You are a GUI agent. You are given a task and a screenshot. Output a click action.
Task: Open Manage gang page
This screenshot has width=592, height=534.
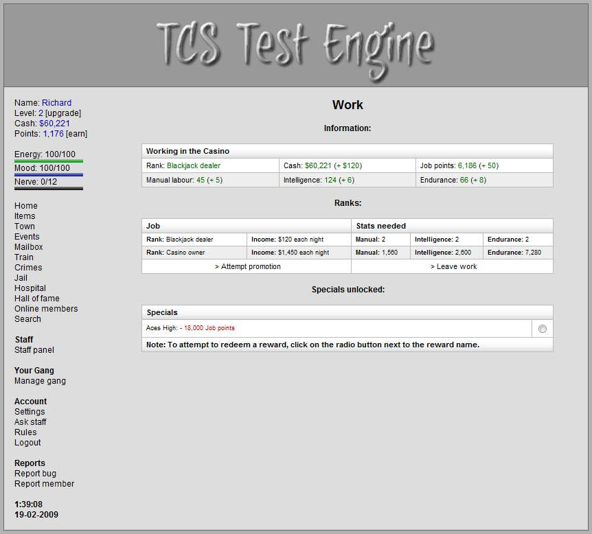tap(41, 381)
